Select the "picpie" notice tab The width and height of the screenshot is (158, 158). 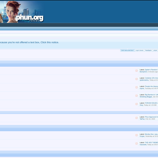[x=155, y=50]
